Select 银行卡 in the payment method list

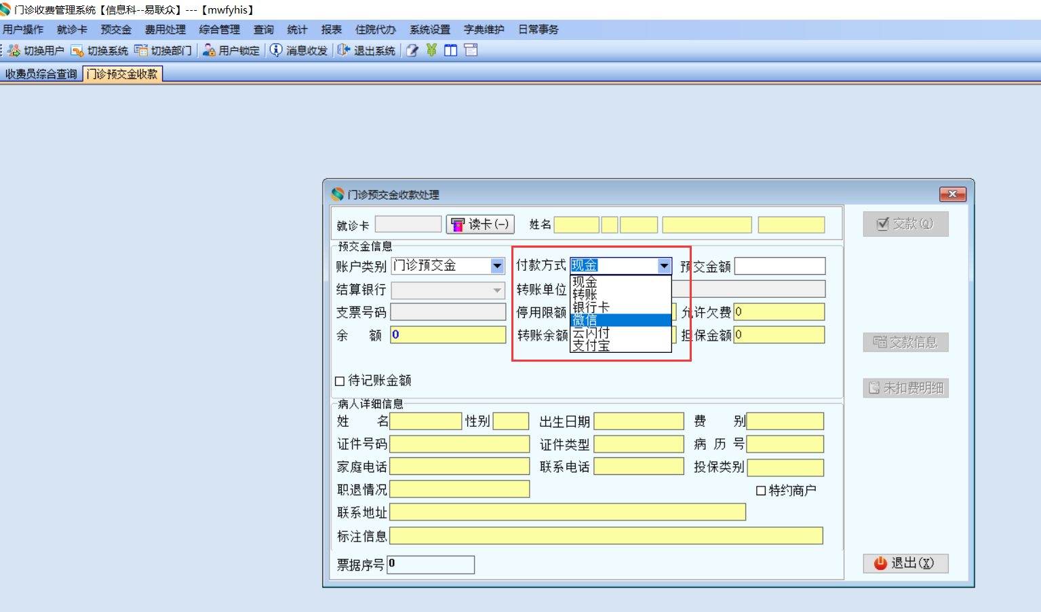[x=621, y=307]
